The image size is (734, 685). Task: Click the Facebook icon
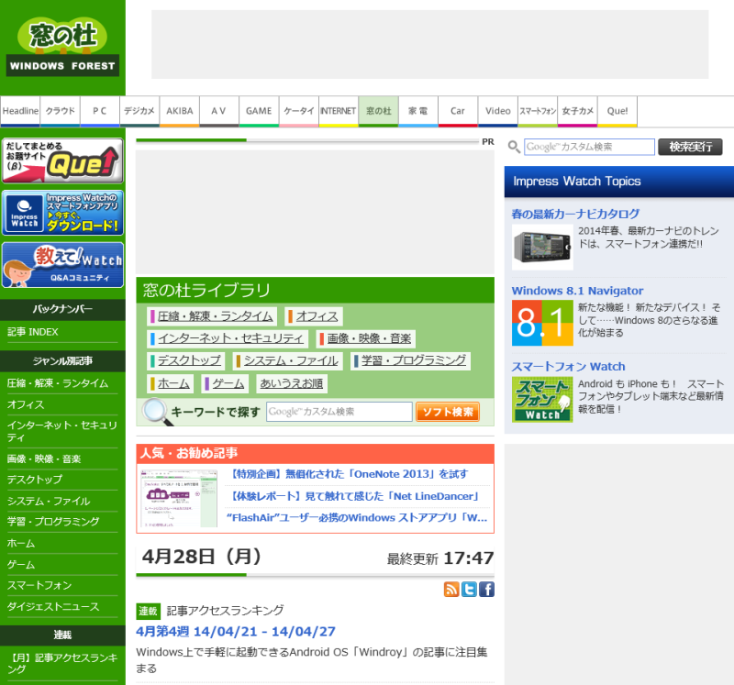click(486, 590)
